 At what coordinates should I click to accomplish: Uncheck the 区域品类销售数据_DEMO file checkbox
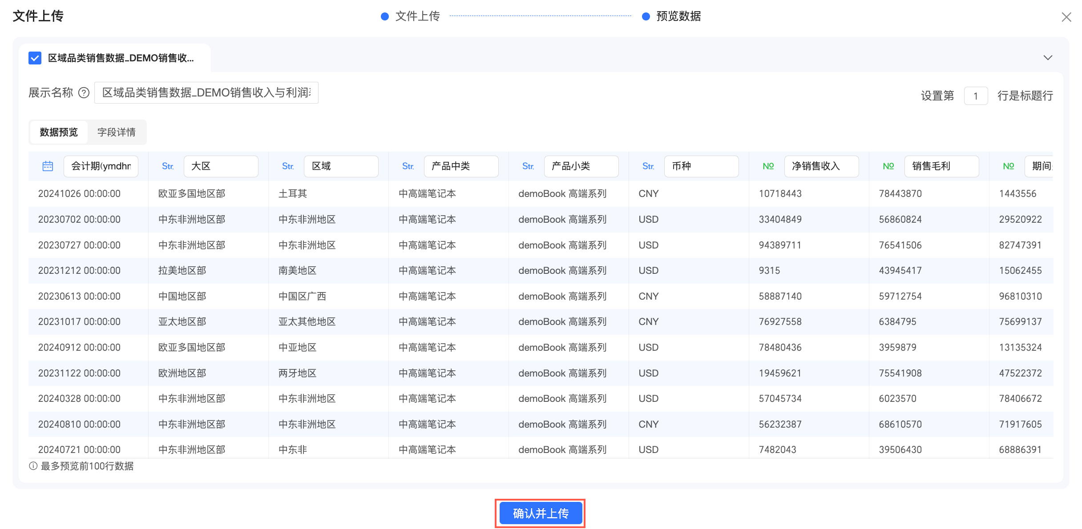tap(35, 58)
